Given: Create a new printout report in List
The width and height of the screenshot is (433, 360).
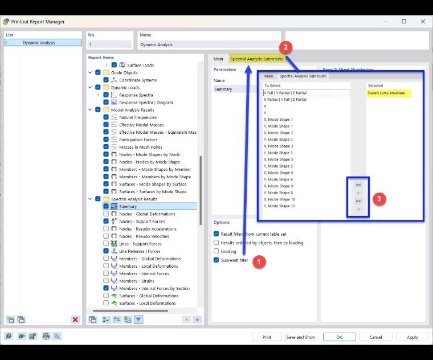Looking at the screenshot, I should (10, 320).
